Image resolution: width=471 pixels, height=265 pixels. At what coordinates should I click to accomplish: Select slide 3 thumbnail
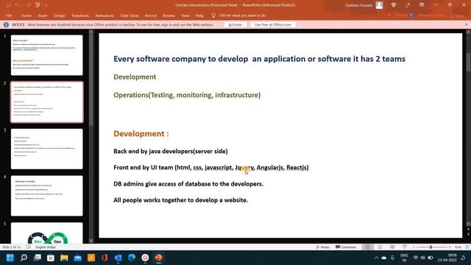coord(47,149)
